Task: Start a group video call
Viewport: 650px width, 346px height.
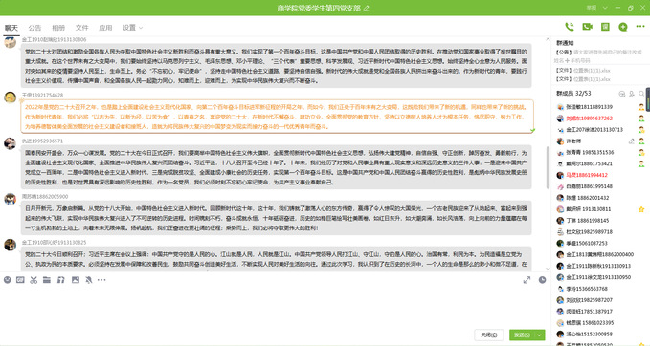Action: click(588, 27)
